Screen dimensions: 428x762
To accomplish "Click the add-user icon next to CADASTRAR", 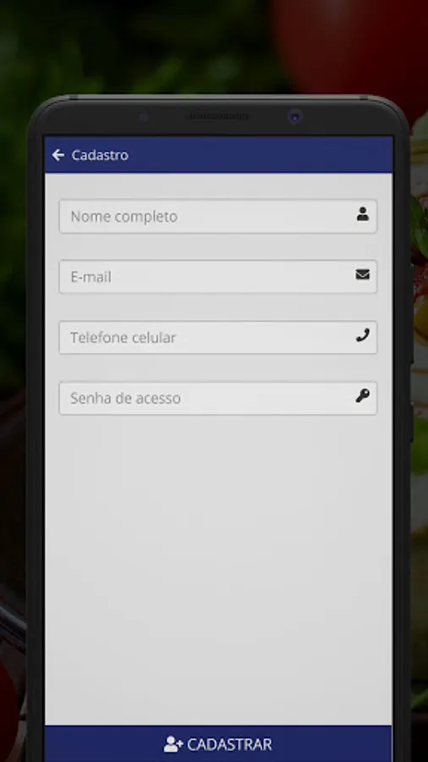I will coord(173,744).
